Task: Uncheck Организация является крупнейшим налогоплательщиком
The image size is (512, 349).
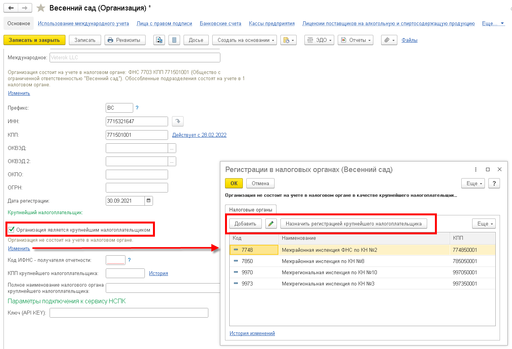Action: [11, 230]
